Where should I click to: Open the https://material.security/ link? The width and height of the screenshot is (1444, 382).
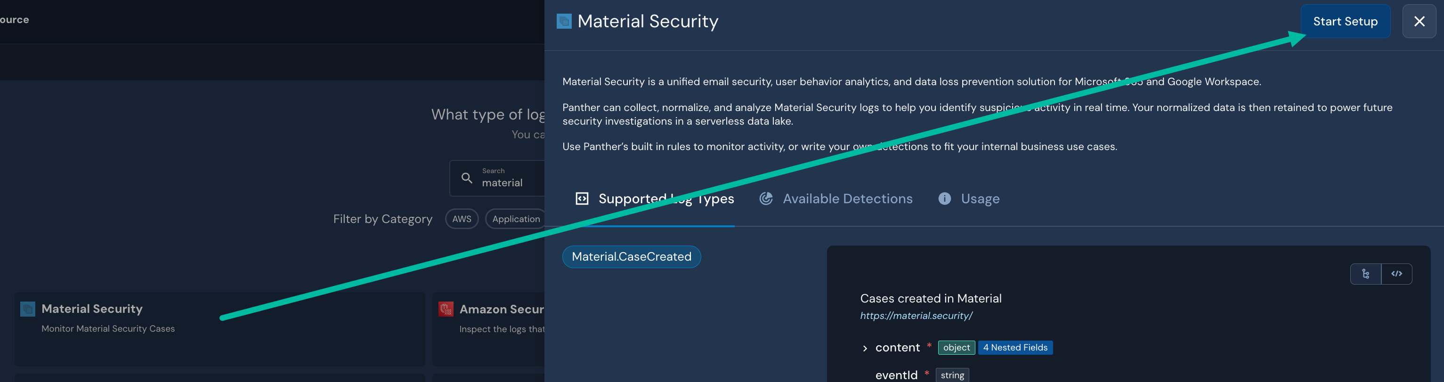916,316
